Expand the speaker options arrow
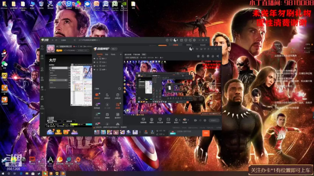 point(188,120)
